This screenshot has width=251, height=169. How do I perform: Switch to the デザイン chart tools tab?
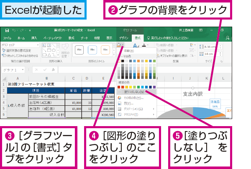pos(124,38)
